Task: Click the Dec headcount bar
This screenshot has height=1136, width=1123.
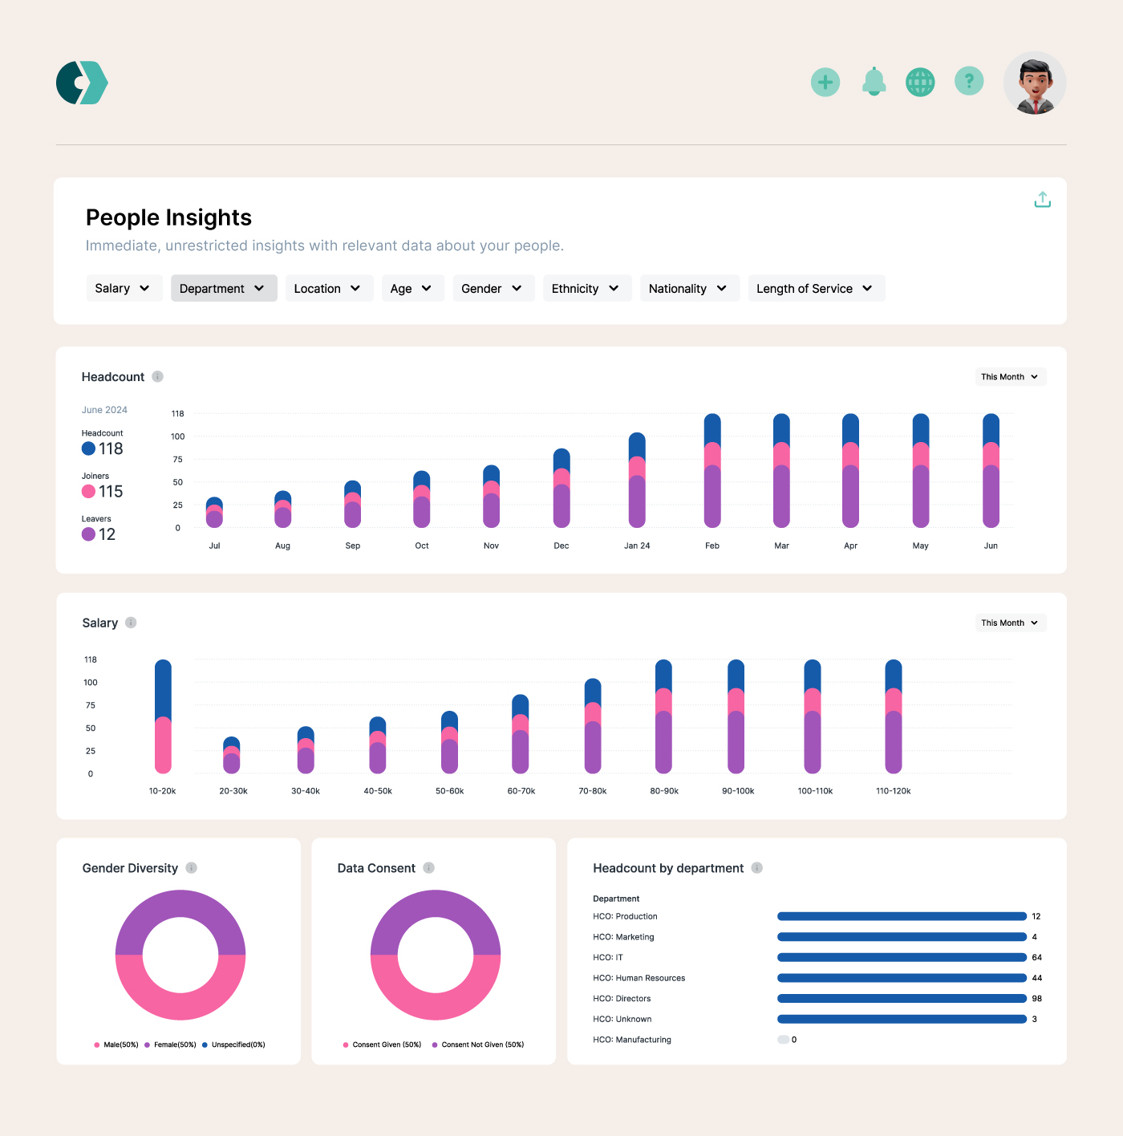Action: pos(561,488)
